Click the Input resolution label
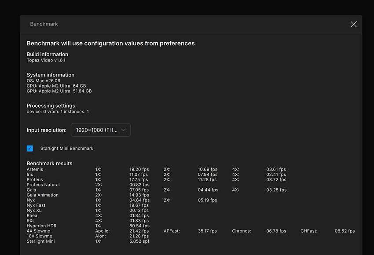 (x=47, y=130)
